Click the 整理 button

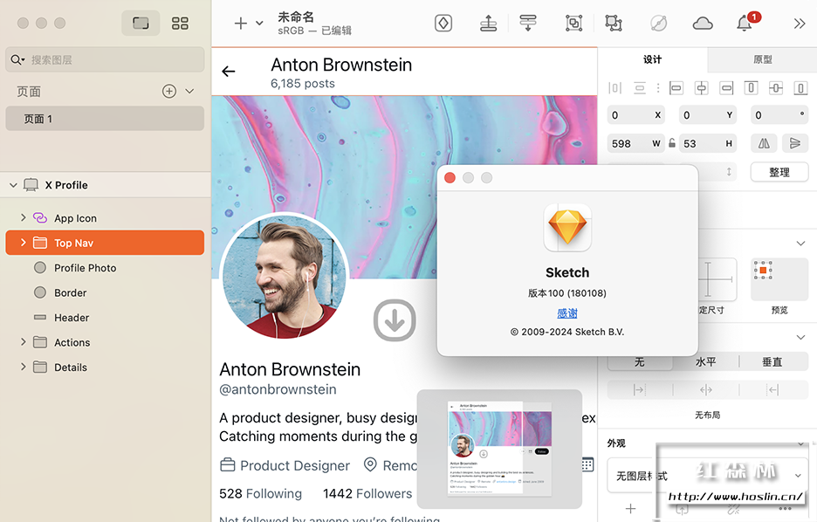click(x=779, y=172)
